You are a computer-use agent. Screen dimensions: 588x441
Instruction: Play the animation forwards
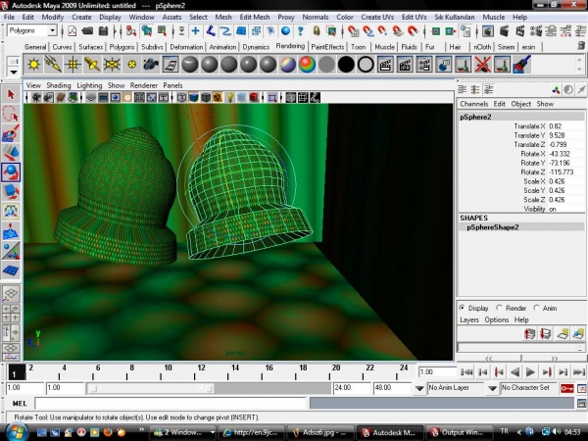530,372
